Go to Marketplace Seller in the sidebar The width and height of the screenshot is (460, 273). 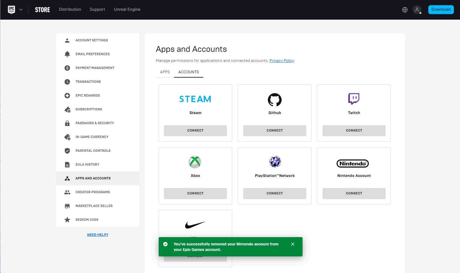98,206
